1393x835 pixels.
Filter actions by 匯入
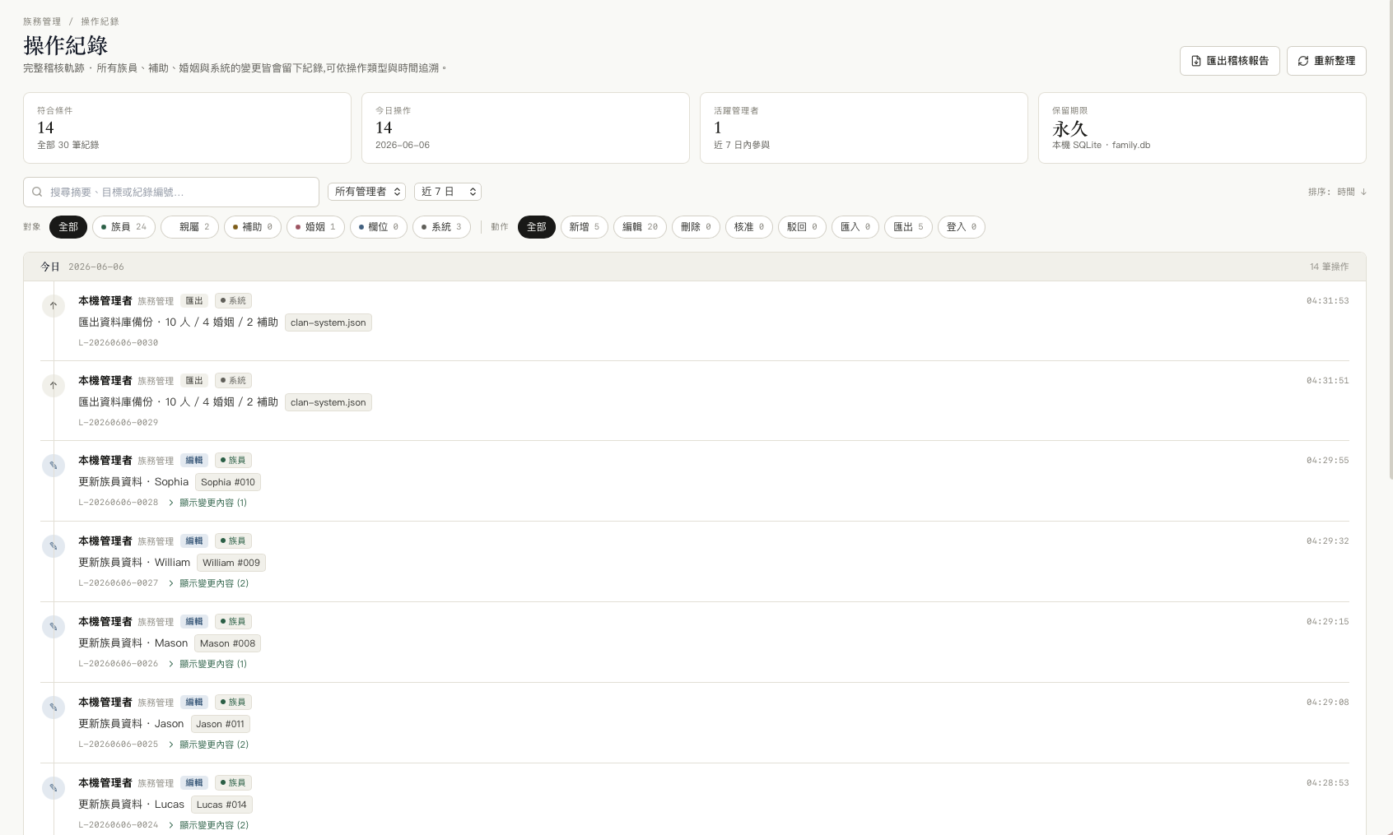coord(855,227)
